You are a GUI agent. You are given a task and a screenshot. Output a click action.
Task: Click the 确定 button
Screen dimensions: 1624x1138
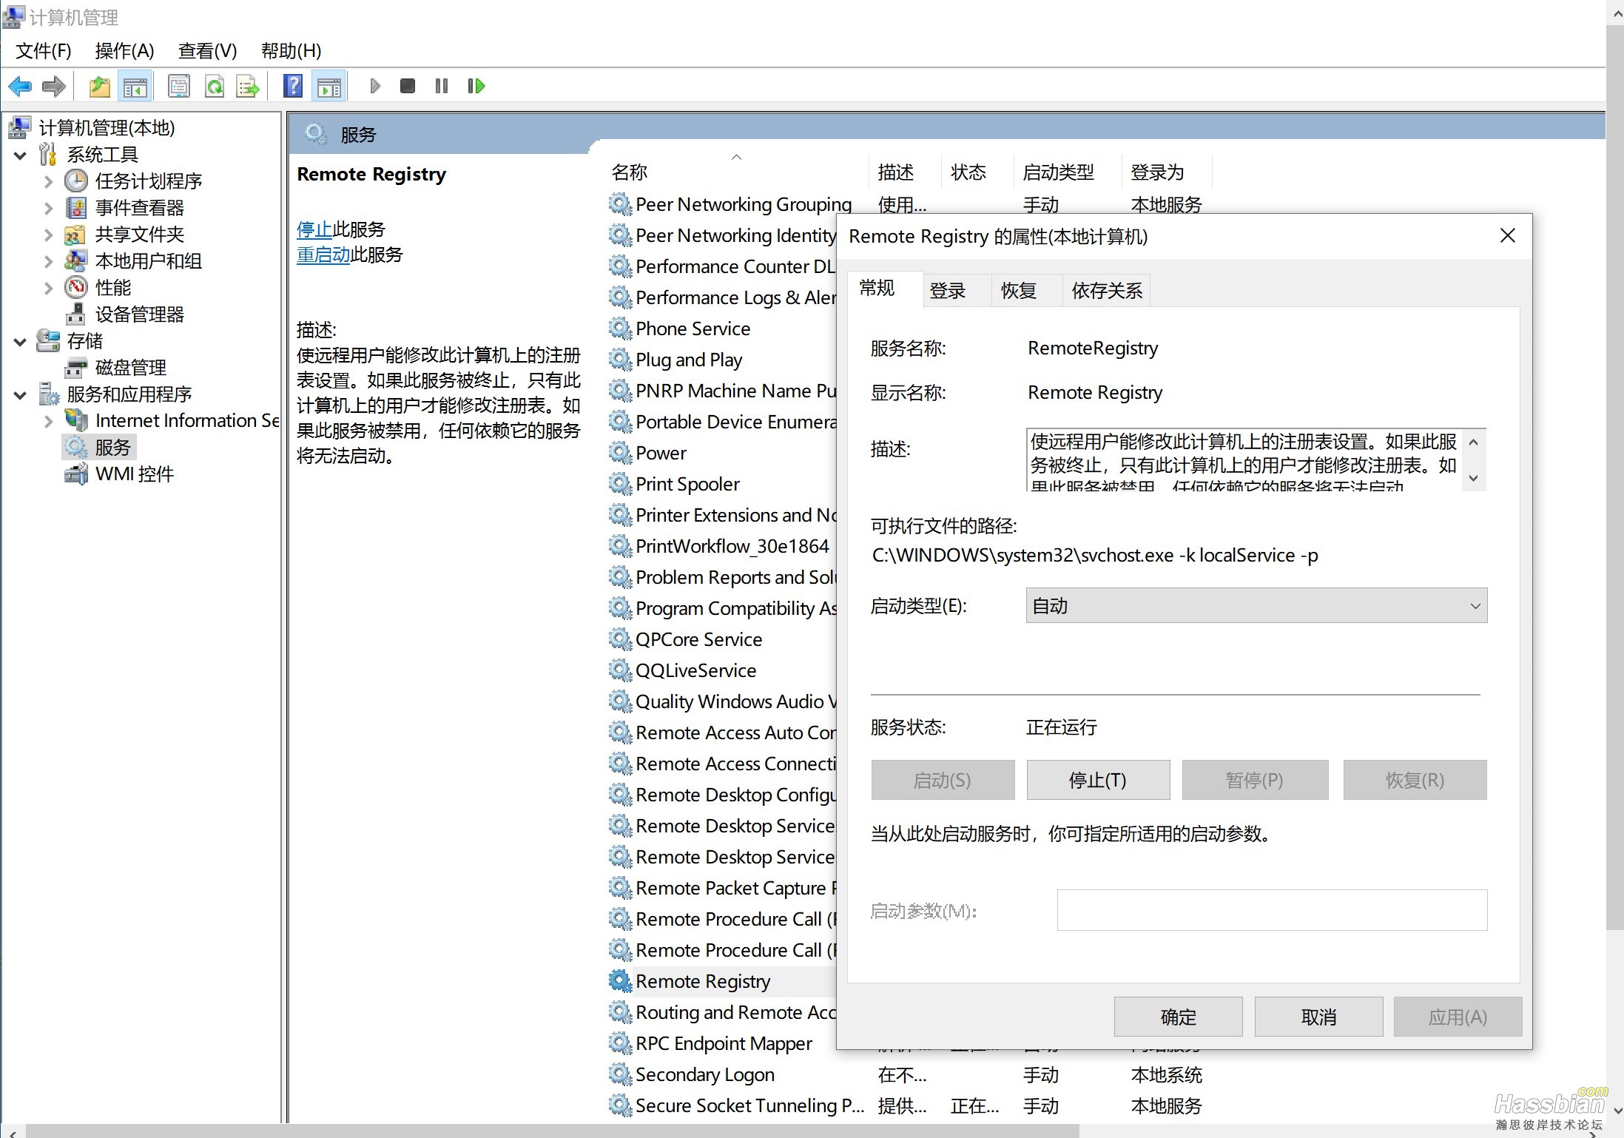coord(1178,1017)
